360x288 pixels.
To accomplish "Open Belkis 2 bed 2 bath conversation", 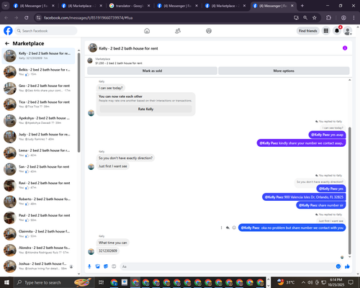I will pyautogui.click(x=38, y=72).
